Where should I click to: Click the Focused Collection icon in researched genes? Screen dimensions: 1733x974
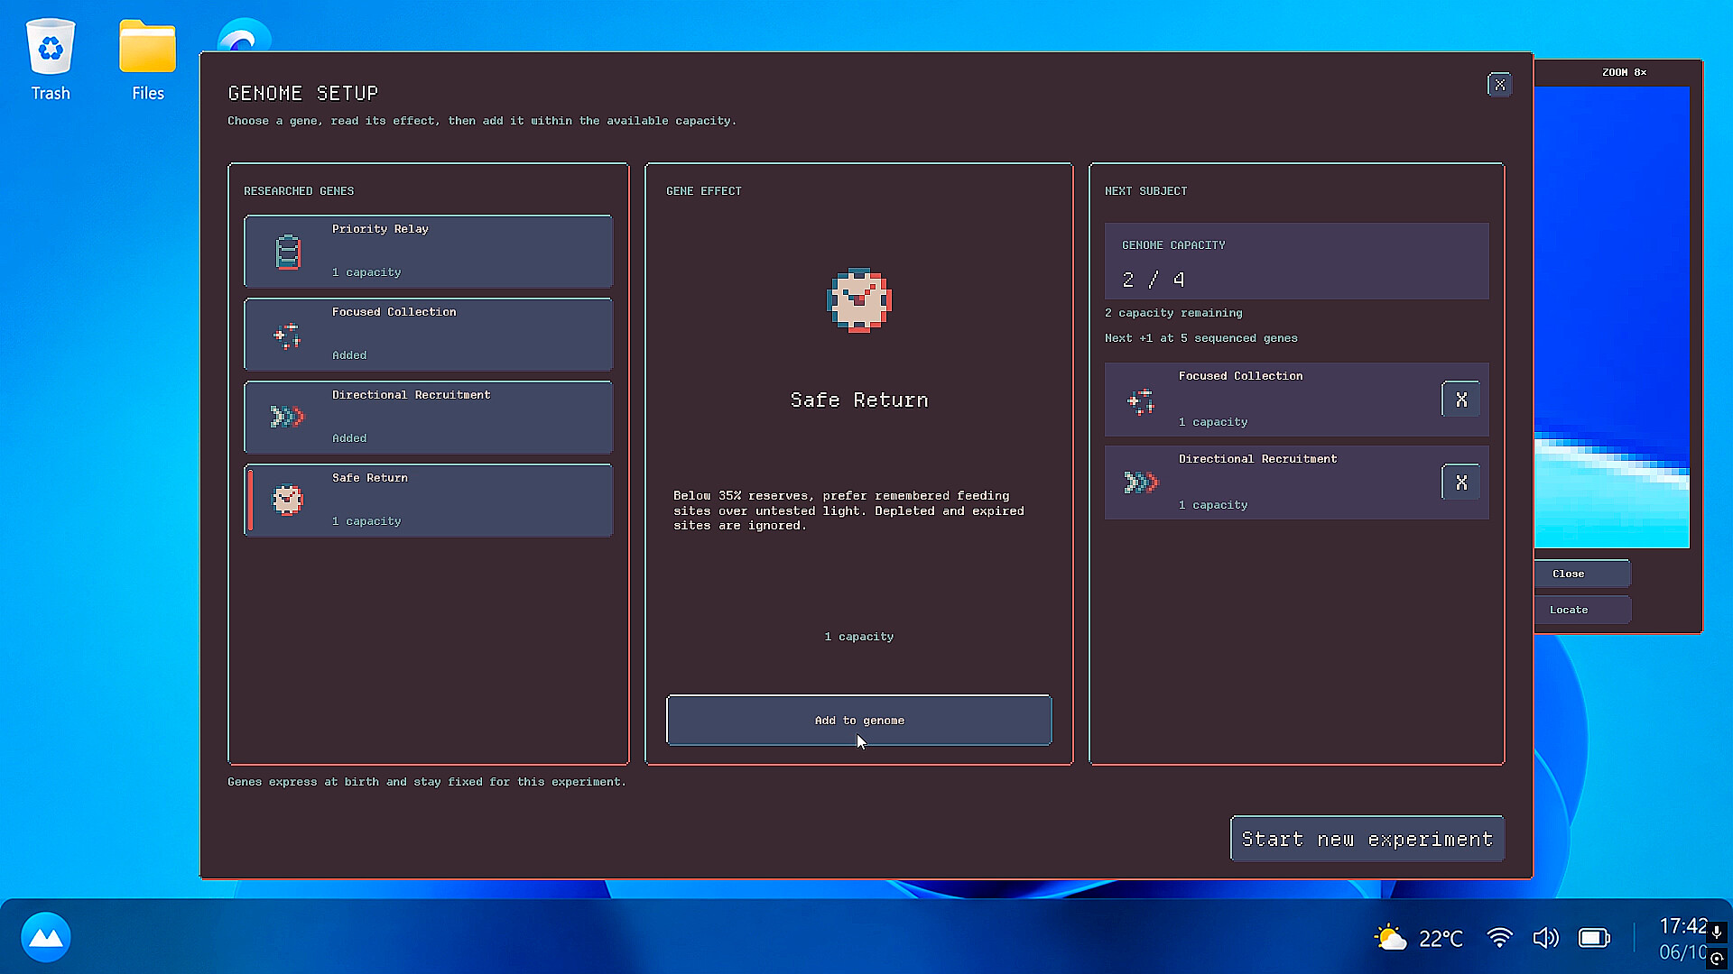(287, 335)
